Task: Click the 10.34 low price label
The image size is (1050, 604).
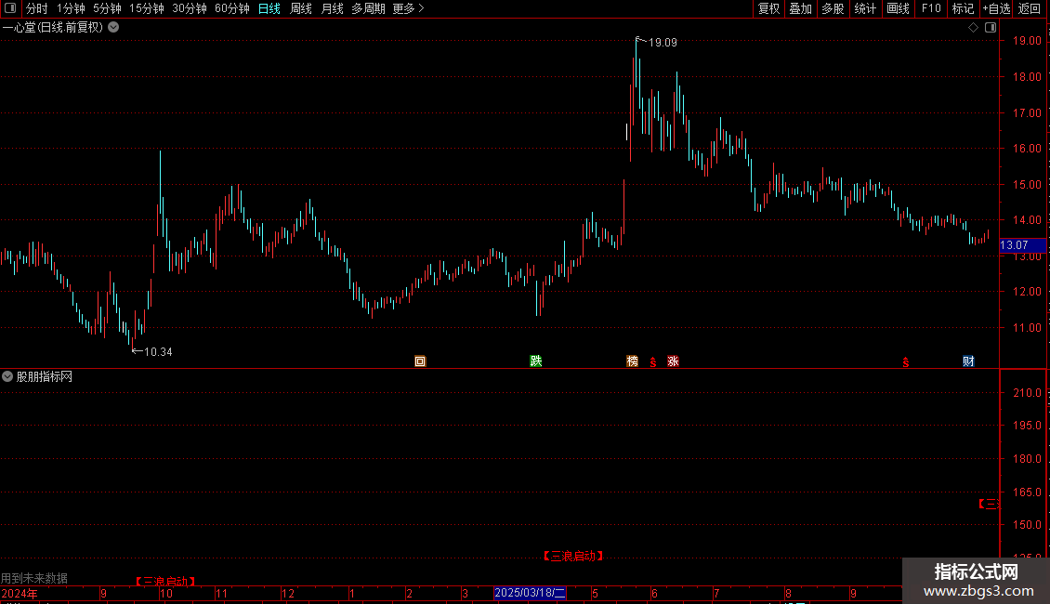Action: [x=158, y=351]
